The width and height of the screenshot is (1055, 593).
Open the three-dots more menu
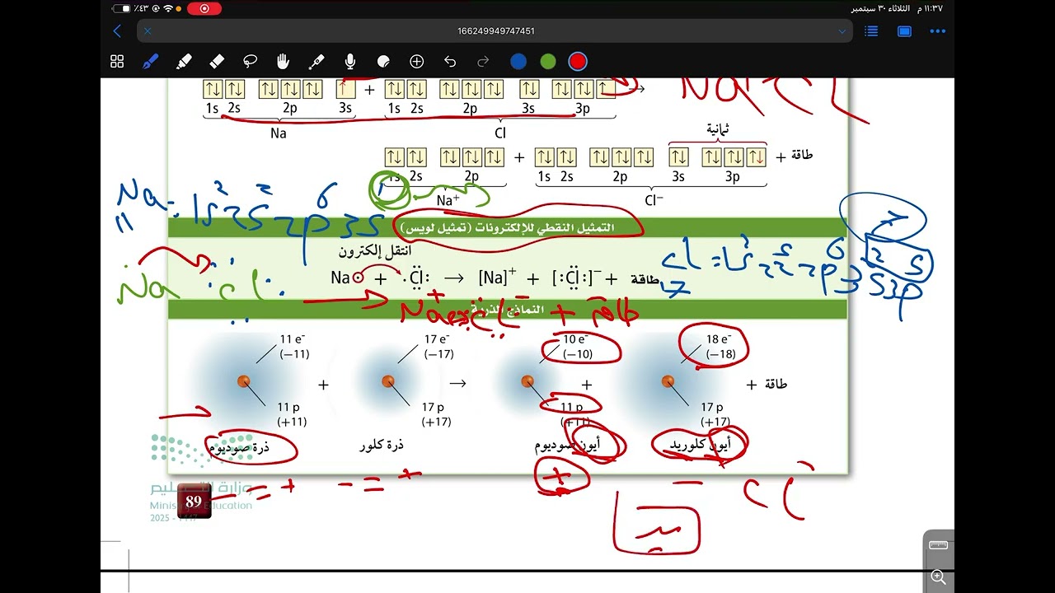click(x=937, y=31)
